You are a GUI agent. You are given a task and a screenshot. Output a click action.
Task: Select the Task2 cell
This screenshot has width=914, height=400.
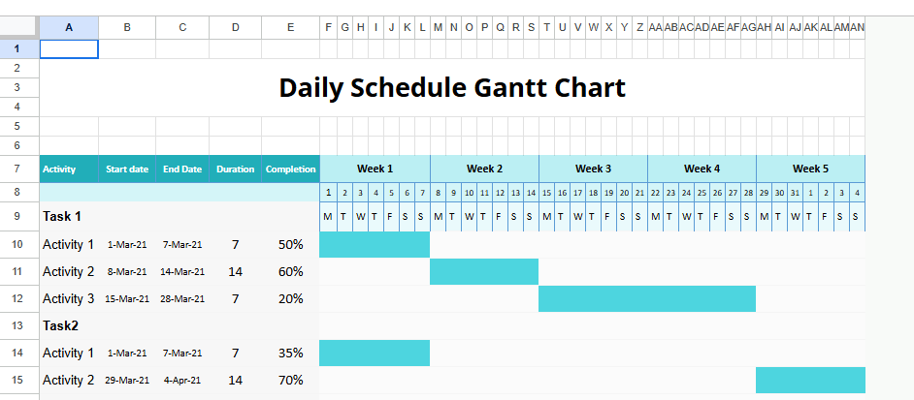59,326
